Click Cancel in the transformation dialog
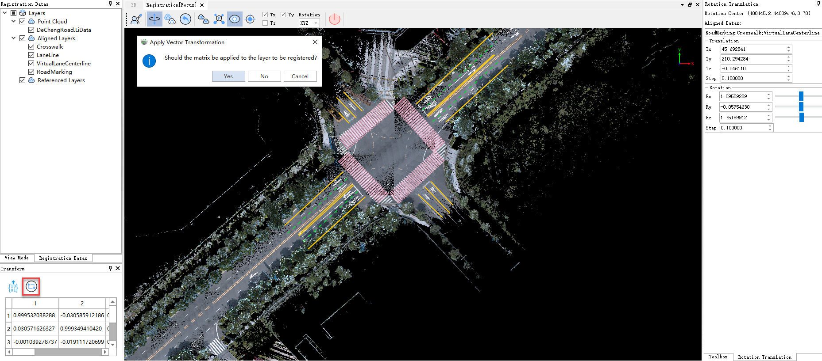822x361 pixels. pyautogui.click(x=300, y=76)
